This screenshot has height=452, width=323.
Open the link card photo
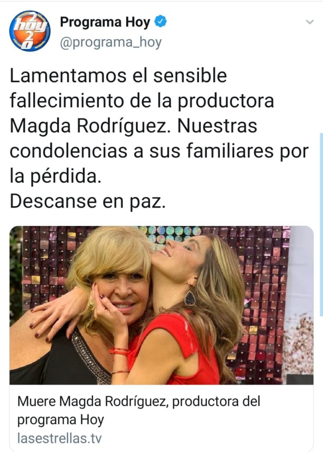pos(161,305)
